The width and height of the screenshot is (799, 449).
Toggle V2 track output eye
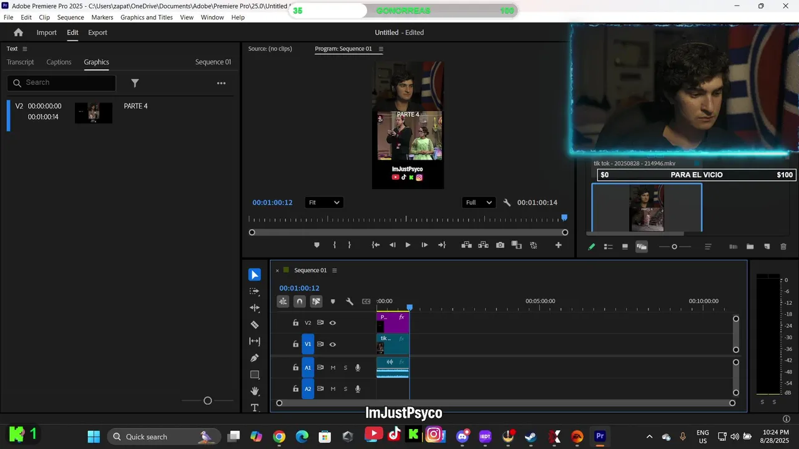tap(333, 323)
